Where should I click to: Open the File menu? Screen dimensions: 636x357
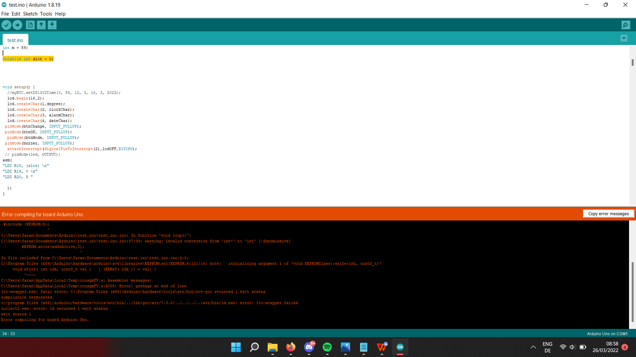[x=5, y=14]
